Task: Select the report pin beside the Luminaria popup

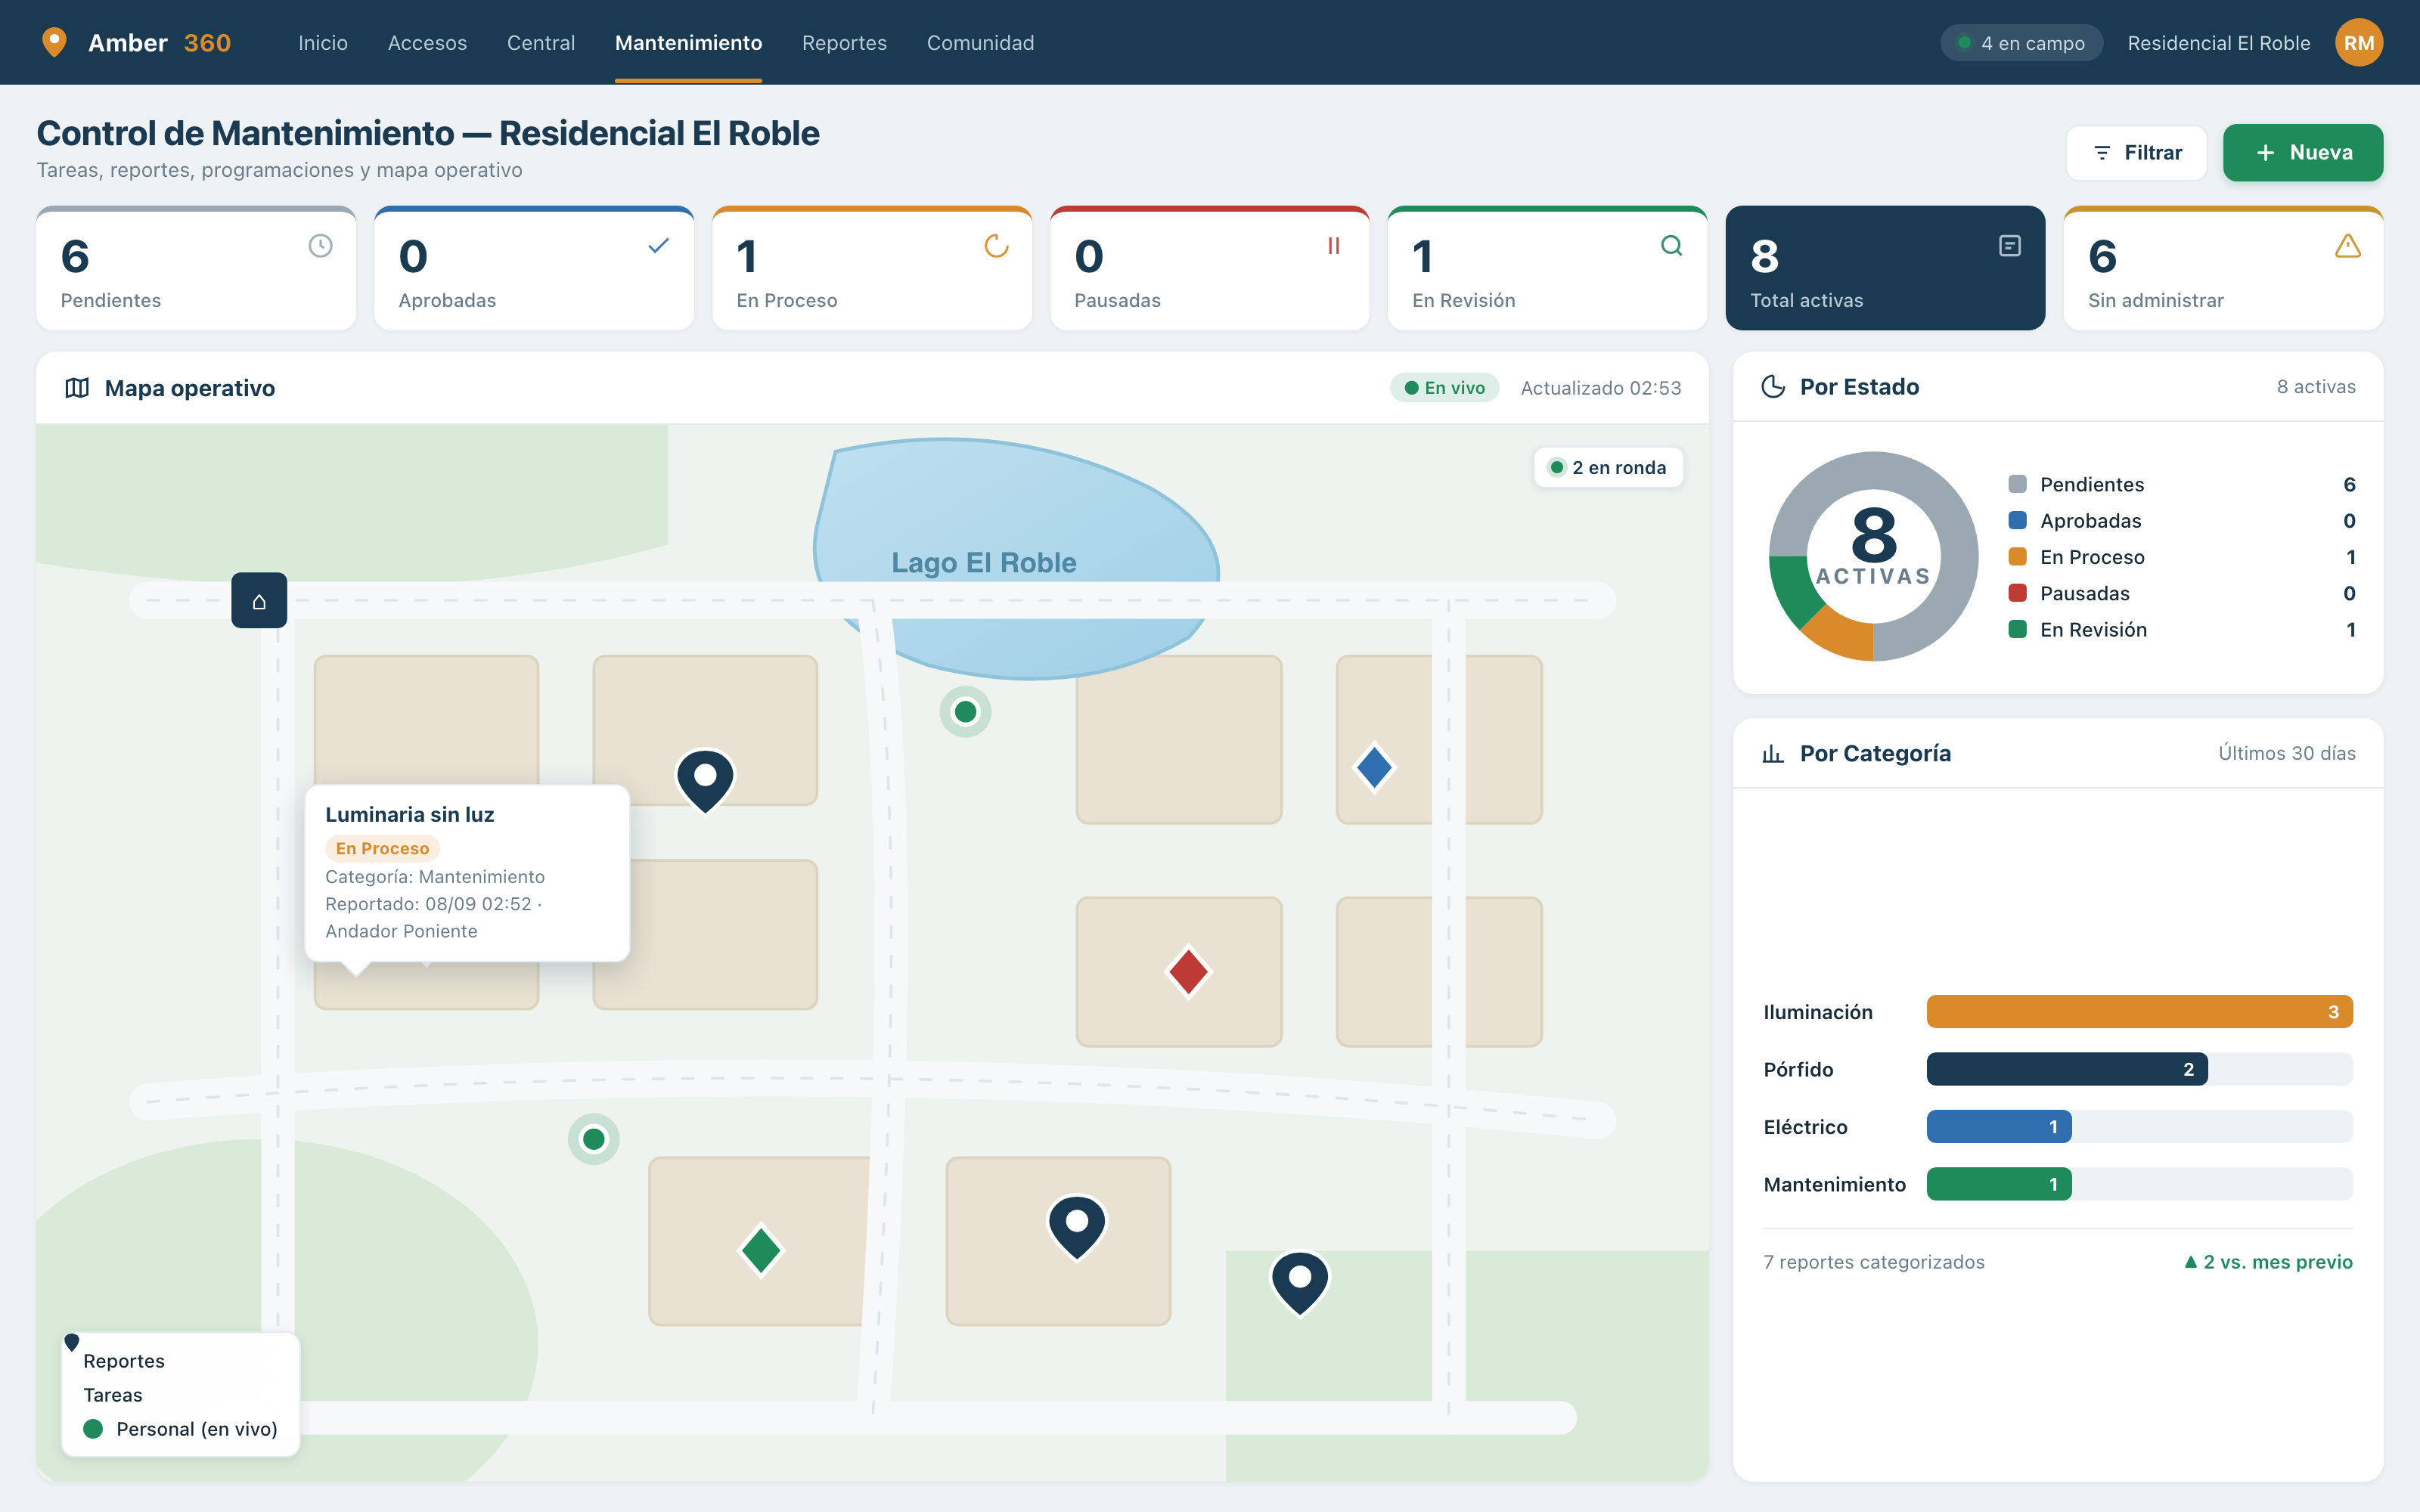Action: click(x=705, y=781)
